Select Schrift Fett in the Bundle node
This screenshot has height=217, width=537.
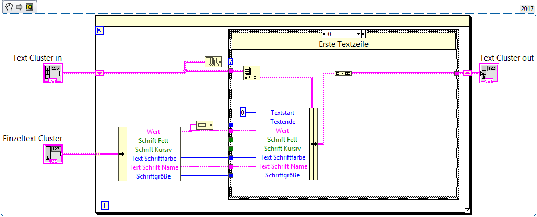pos(283,139)
